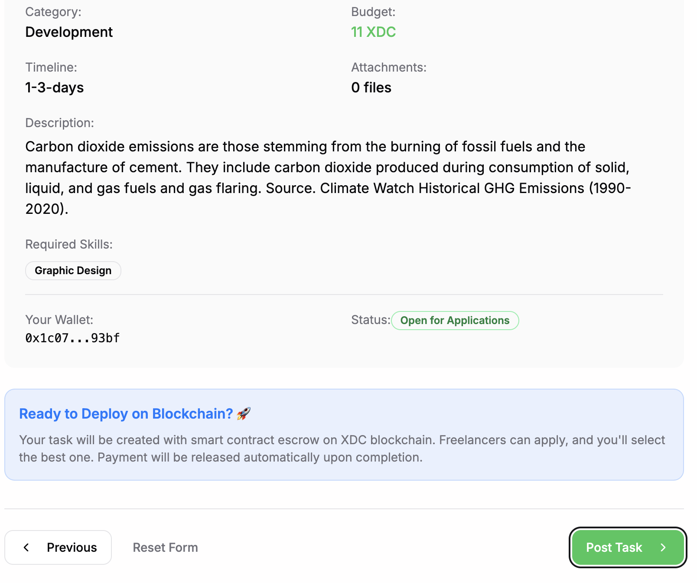Click the right chevron on Post Task
697x583 pixels.
663,547
